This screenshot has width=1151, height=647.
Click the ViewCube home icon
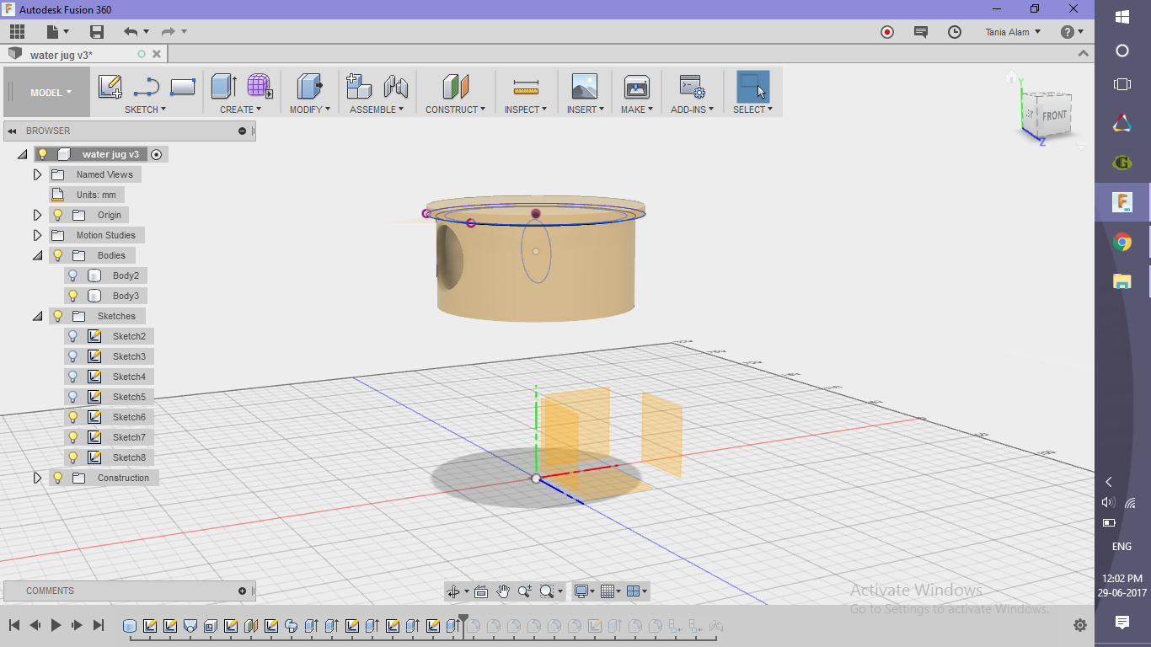click(1012, 78)
